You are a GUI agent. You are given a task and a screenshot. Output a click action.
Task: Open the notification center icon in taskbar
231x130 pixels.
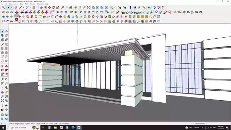pos(227,128)
